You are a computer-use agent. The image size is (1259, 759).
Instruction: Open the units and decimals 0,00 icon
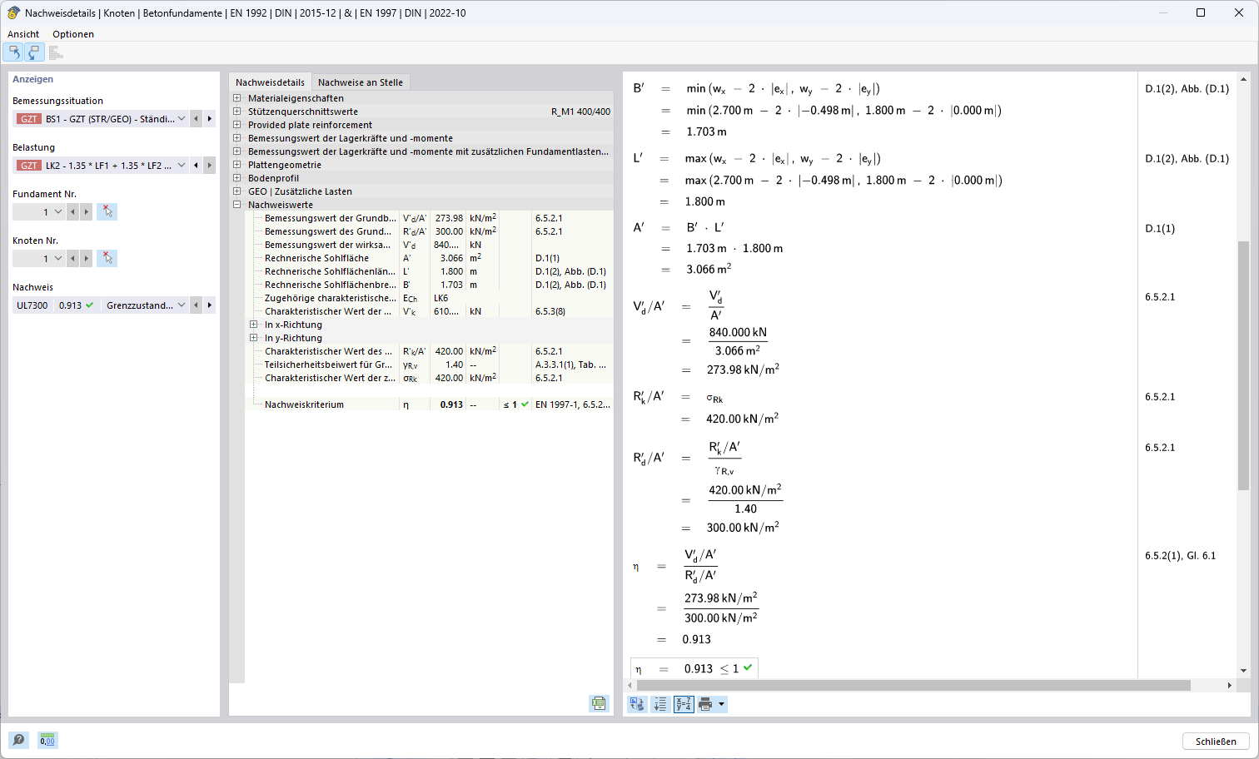click(47, 740)
